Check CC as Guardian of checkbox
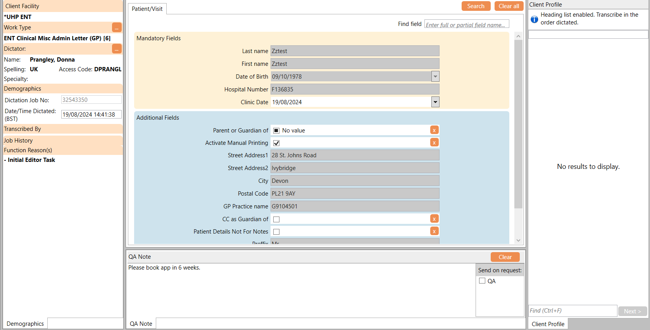Viewport: 650px width, 330px height. (x=276, y=219)
